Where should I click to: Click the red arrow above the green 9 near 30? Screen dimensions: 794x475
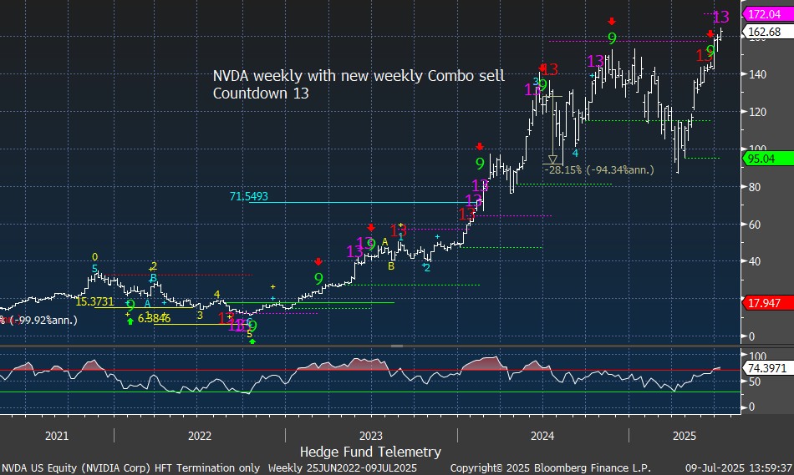pos(318,261)
